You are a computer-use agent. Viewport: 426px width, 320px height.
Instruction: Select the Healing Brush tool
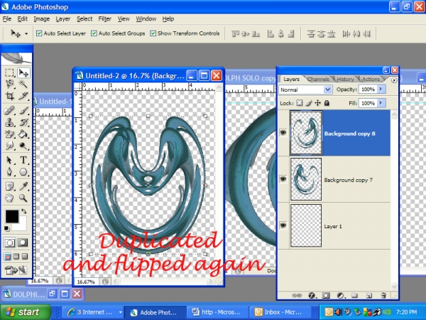9,111
